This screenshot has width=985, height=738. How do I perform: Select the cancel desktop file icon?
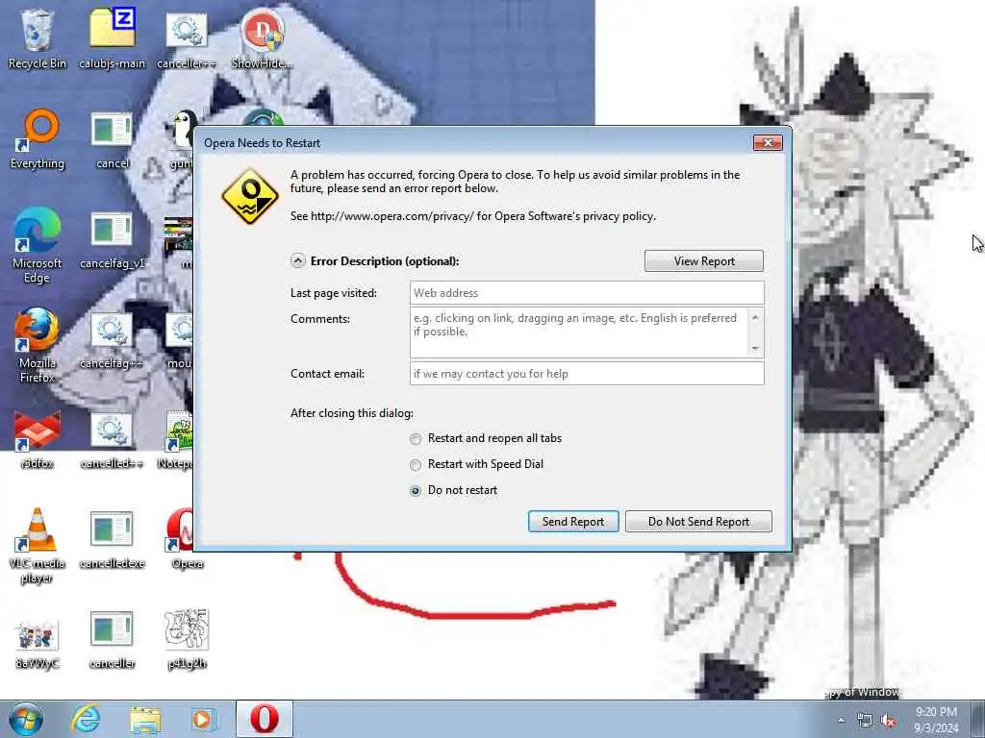coord(112,139)
